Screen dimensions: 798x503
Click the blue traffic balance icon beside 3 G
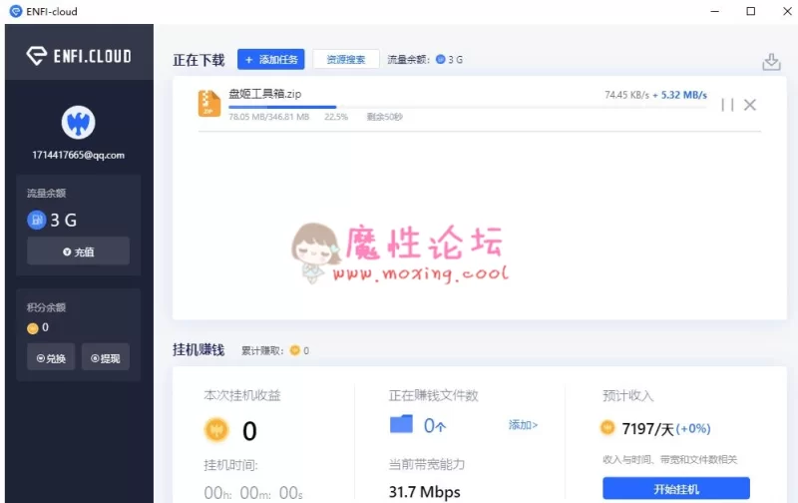click(x=37, y=220)
